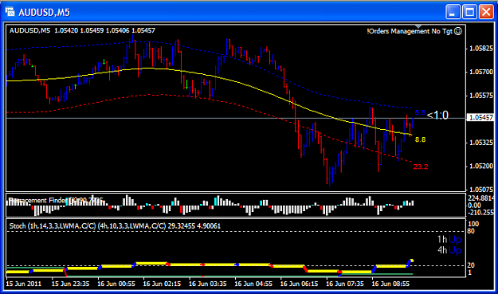Click the 1.05200 price scale level

[x=481, y=166]
